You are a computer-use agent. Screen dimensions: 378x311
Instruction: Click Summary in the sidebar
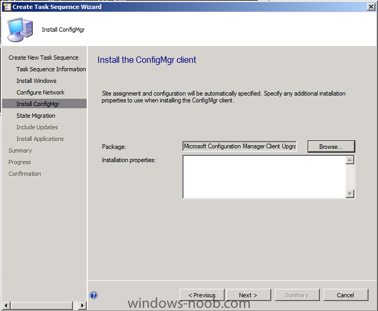point(20,150)
